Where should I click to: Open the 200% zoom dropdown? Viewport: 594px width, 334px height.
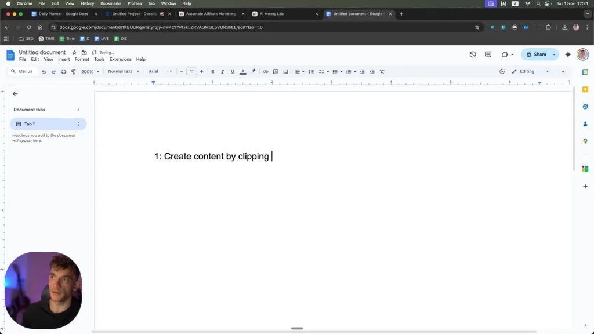[90, 71]
